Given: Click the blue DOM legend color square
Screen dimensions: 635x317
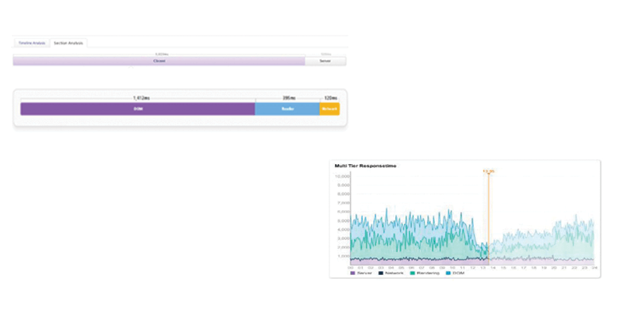Looking at the screenshot, I should click(x=449, y=273).
